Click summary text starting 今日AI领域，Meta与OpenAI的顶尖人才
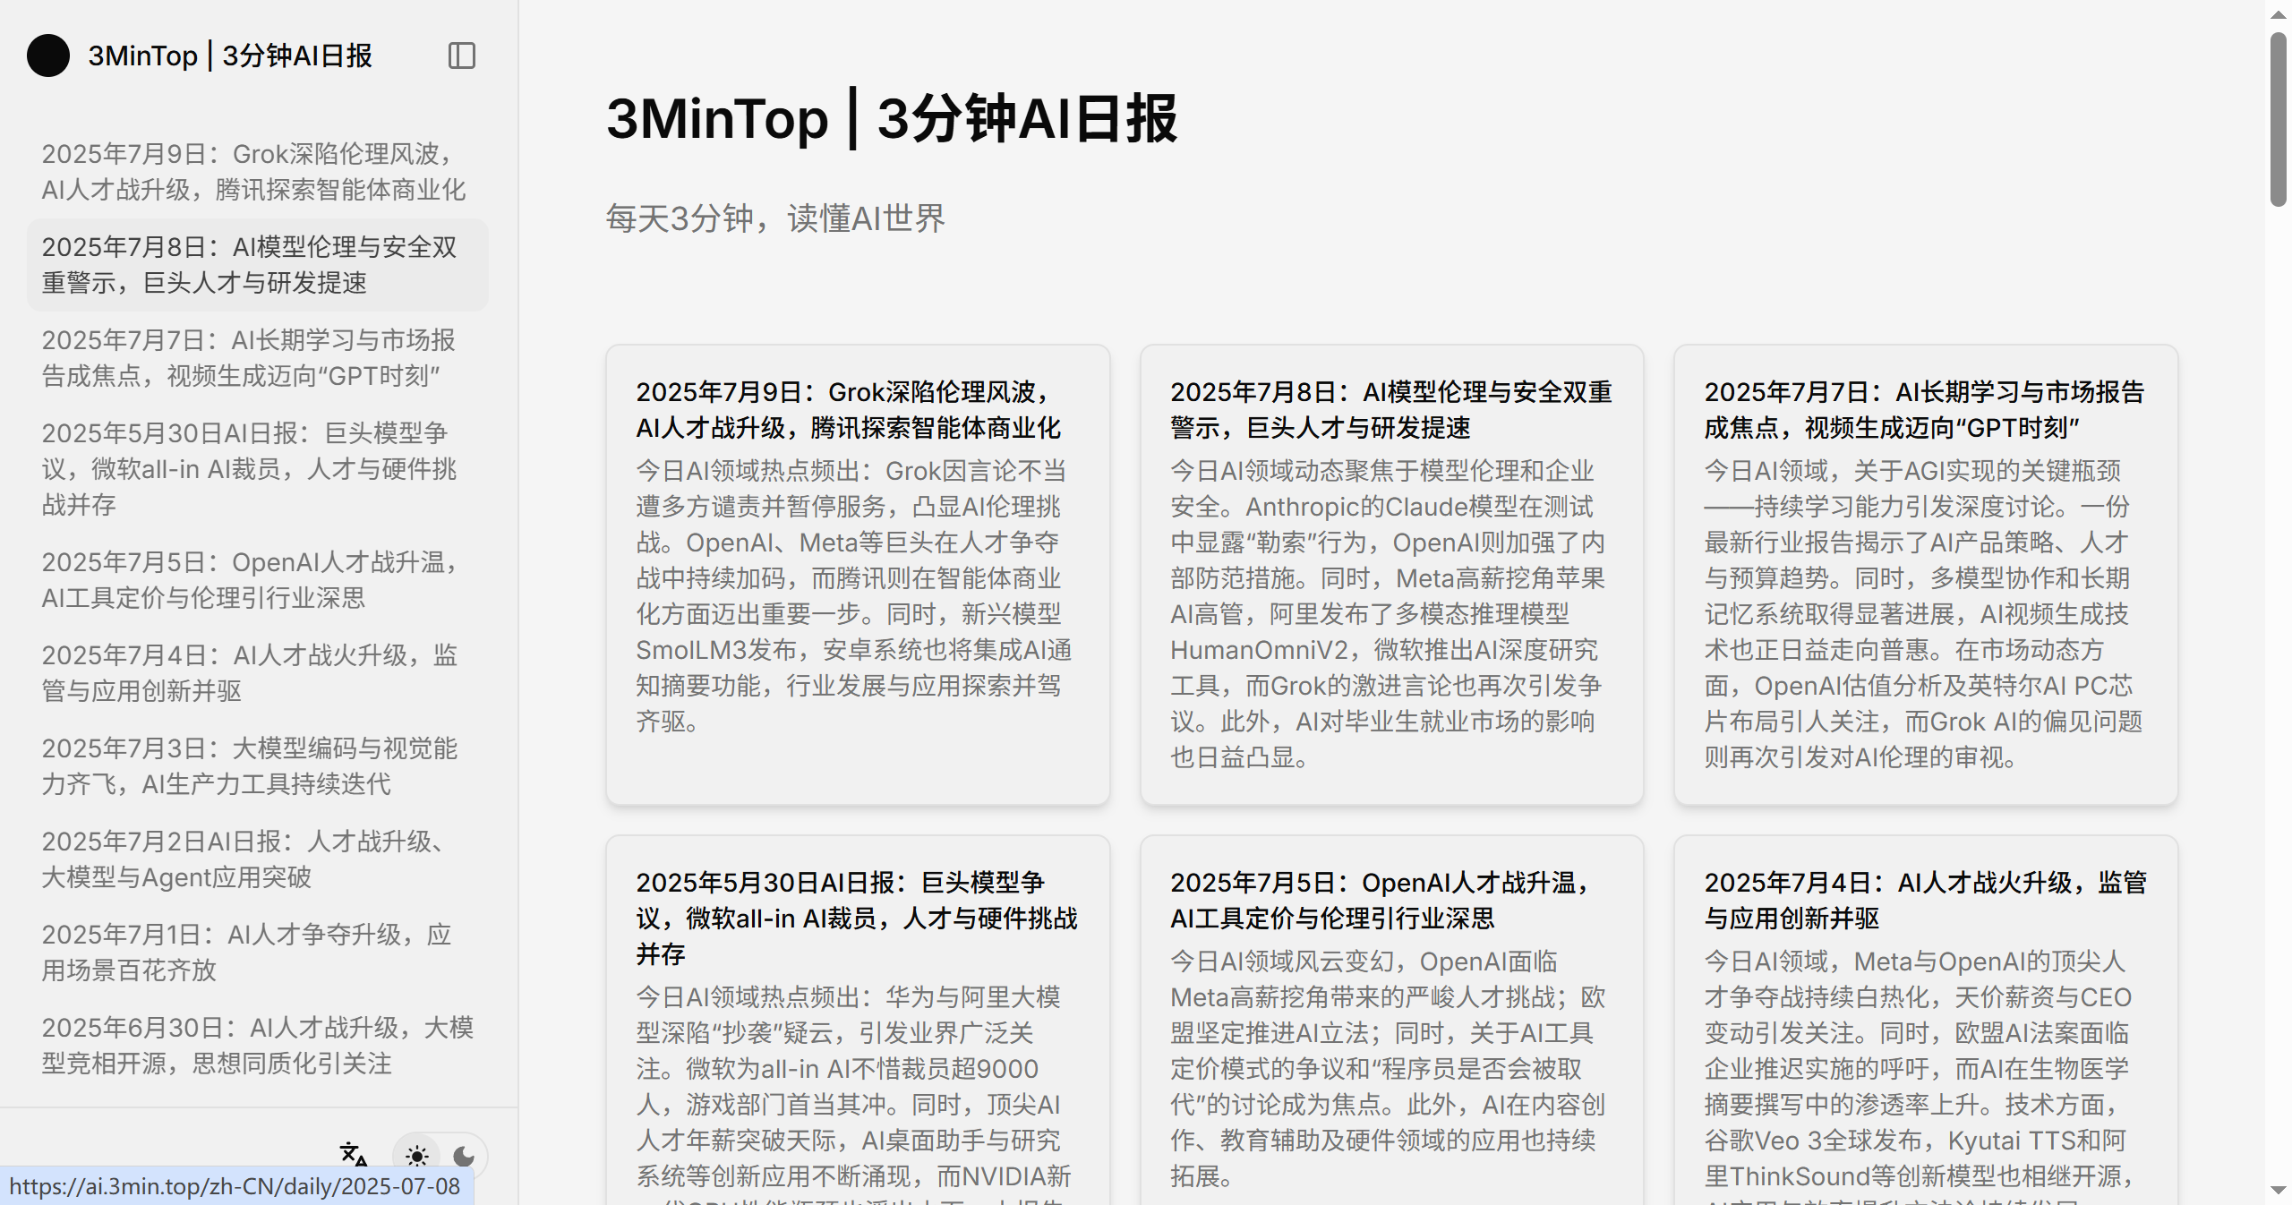 pos(1919,1074)
